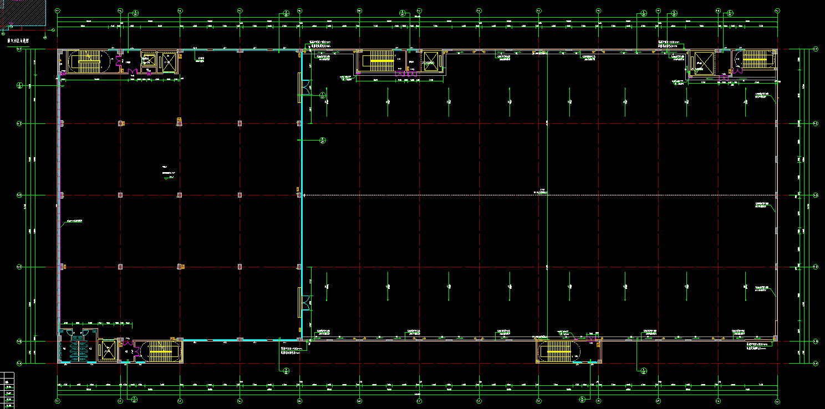Open the hatched key-plan thumbnail in corner
The height and width of the screenshot is (409, 825).
[25, 12]
